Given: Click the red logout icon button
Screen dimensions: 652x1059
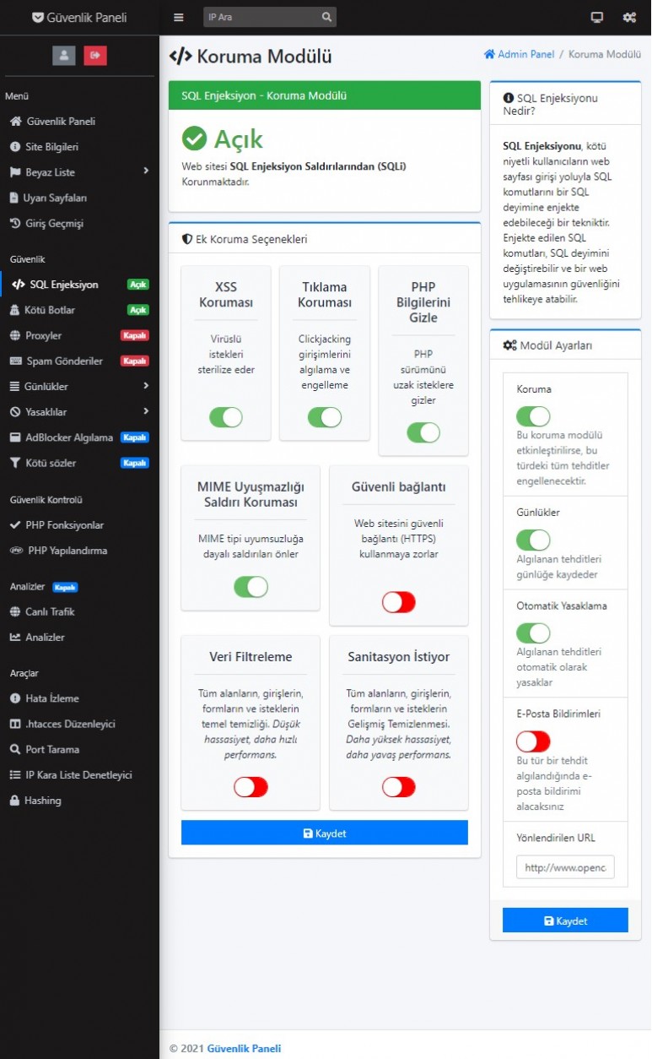Looking at the screenshot, I should pyautogui.click(x=95, y=55).
